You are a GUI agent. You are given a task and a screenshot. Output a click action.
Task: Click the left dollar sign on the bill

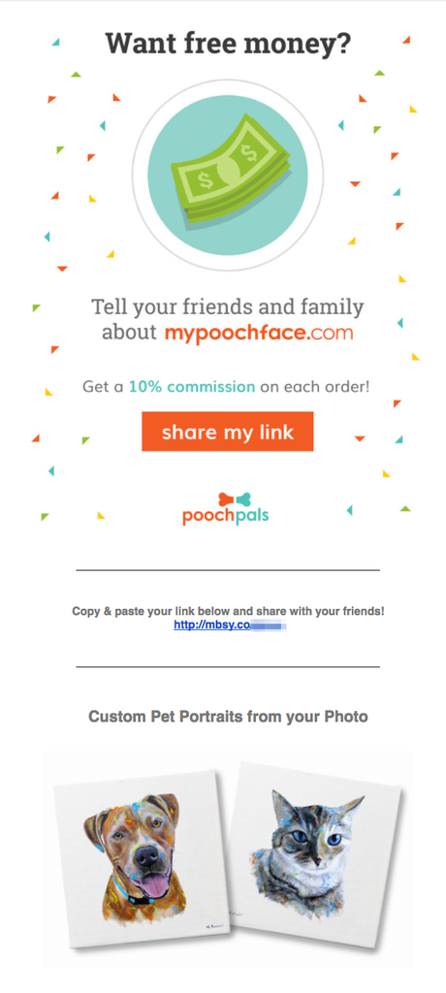pos(206,181)
